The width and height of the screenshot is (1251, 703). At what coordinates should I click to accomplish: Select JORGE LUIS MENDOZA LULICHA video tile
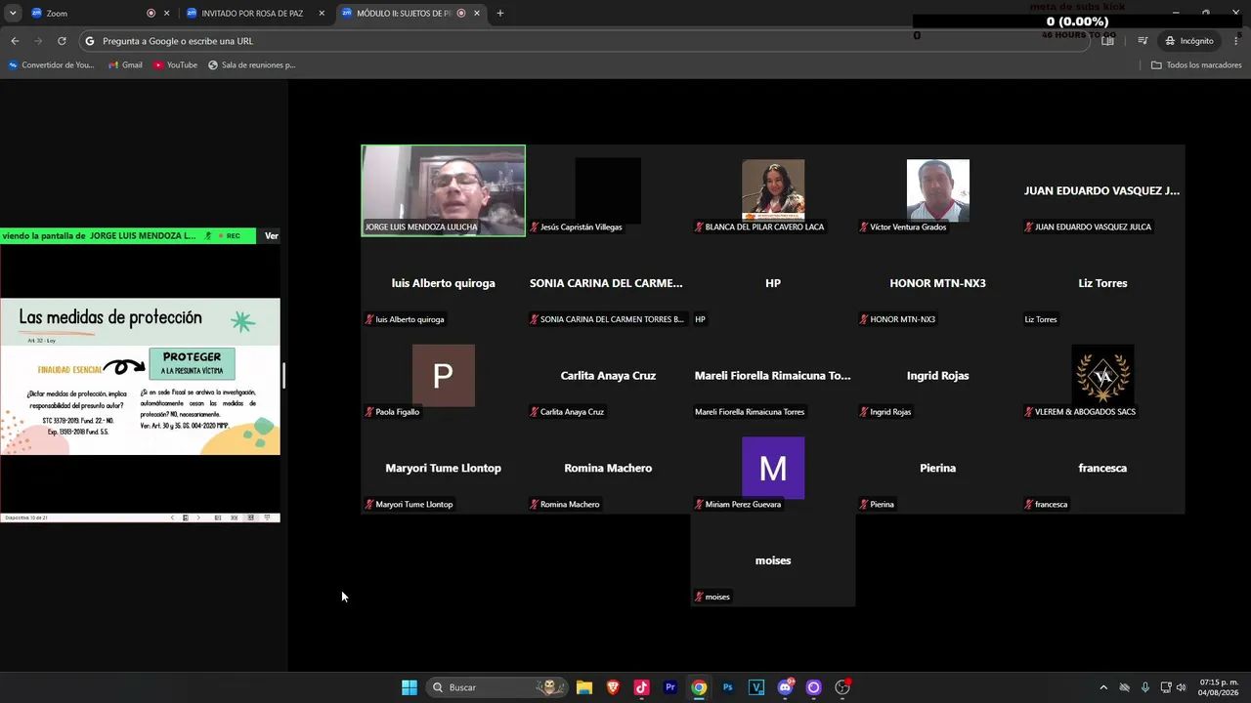pyautogui.click(x=444, y=190)
